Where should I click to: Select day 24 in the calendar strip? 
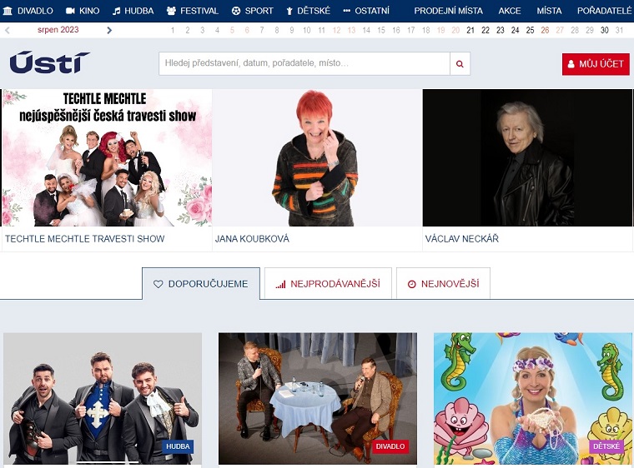click(x=516, y=30)
